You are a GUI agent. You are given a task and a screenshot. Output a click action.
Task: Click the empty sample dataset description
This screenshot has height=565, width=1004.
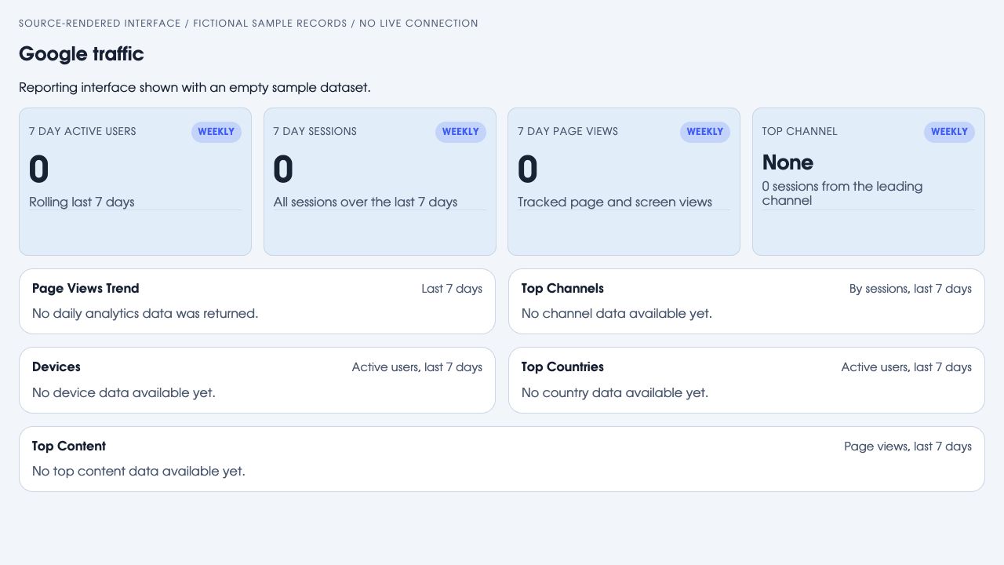[x=195, y=88]
